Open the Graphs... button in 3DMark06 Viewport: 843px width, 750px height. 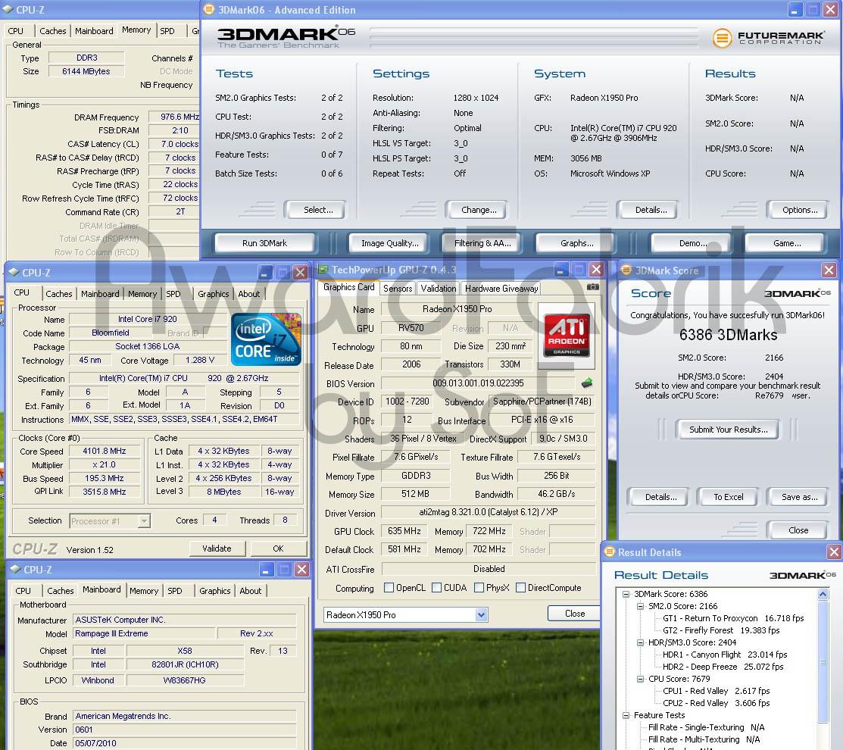pyautogui.click(x=576, y=243)
